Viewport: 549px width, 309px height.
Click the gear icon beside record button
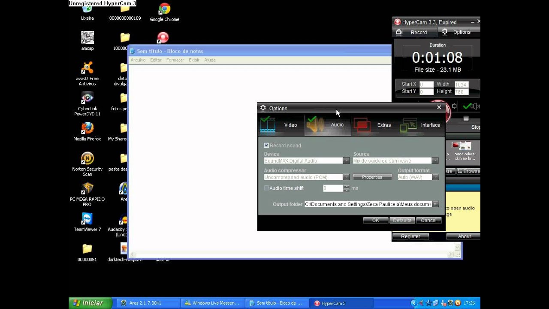(x=454, y=106)
